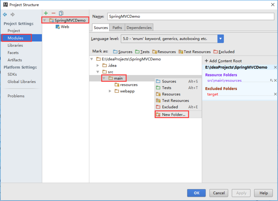Mark as Test Resources in the toolbar
This screenshot has width=278, height=201.
click(195, 52)
